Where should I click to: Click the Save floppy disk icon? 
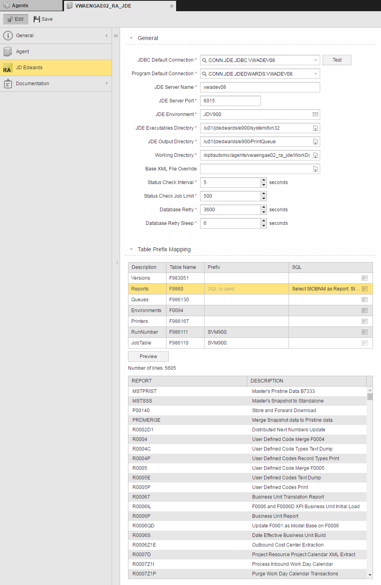(37, 19)
